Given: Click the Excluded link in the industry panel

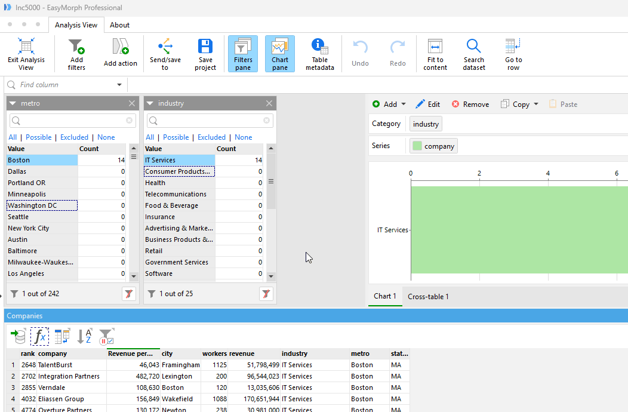Looking at the screenshot, I should 211,137.
